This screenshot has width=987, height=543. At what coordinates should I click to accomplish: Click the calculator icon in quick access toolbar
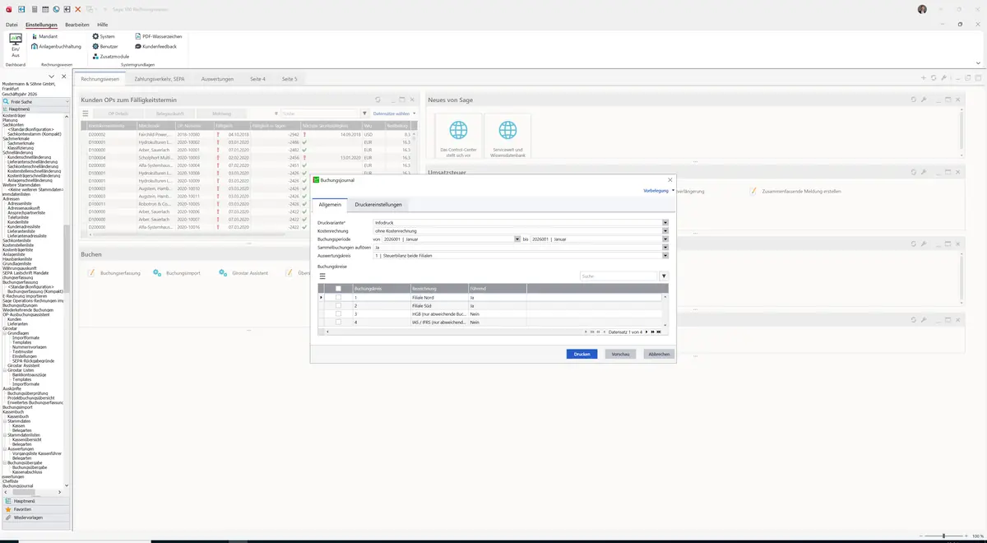coord(34,9)
